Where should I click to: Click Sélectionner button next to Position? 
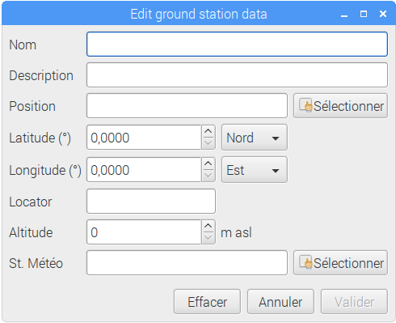click(340, 106)
